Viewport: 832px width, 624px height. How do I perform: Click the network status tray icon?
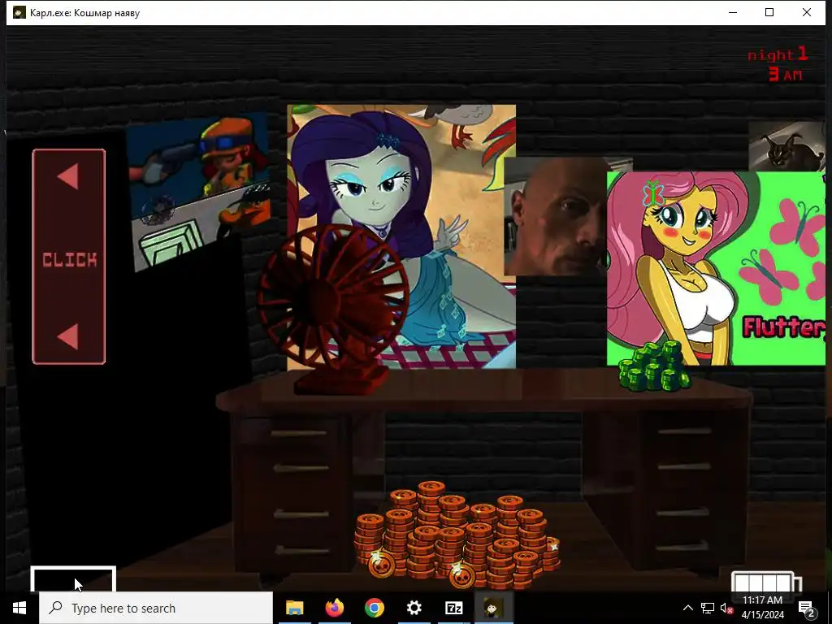pos(708,608)
